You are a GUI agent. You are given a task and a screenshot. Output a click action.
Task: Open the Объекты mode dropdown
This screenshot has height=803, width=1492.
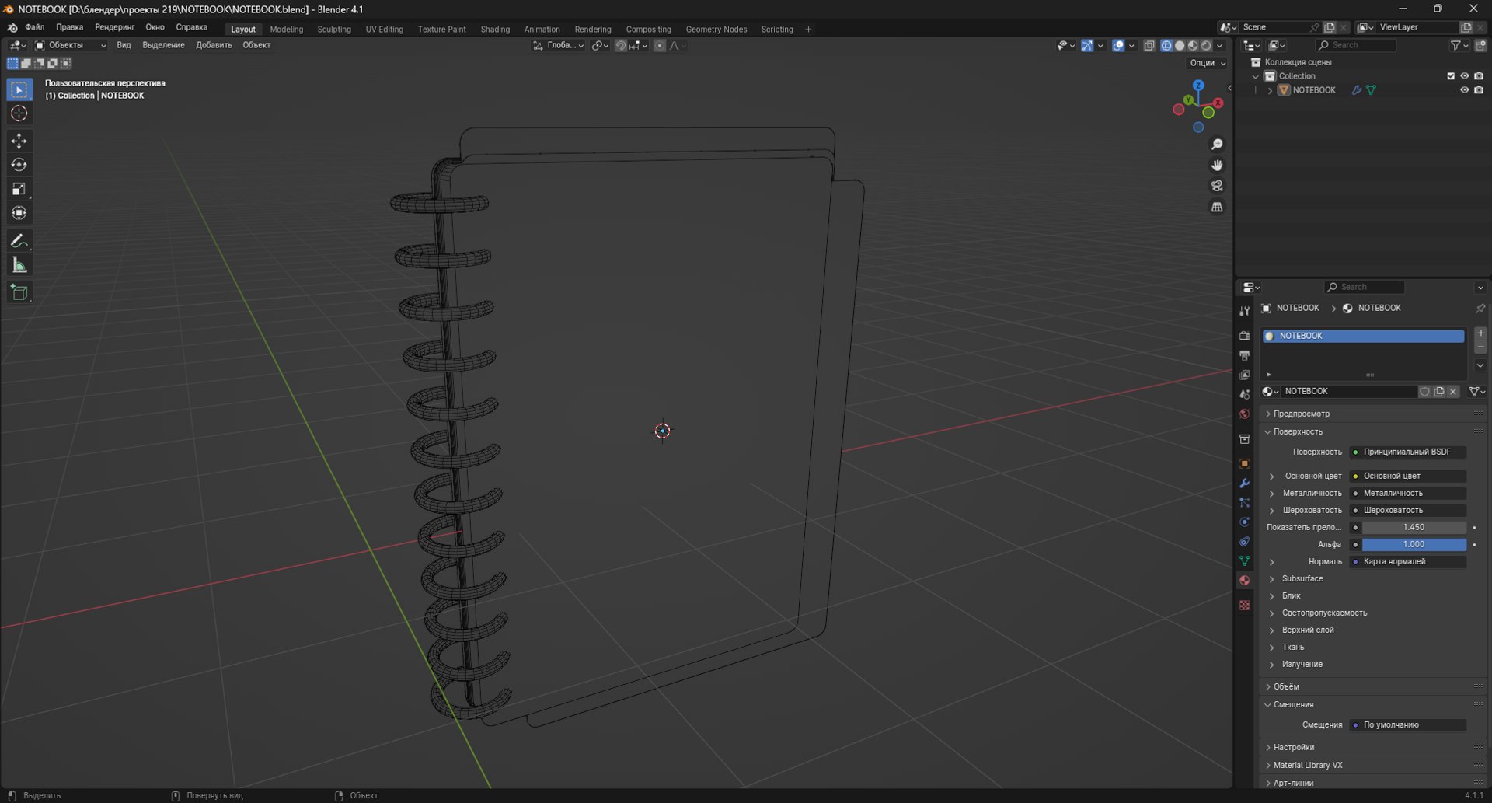tap(71, 46)
